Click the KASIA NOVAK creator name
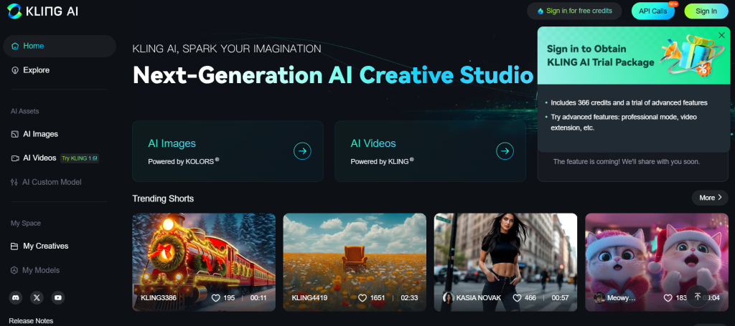The height and width of the screenshot is (326, 735). [x=479, y=298]
